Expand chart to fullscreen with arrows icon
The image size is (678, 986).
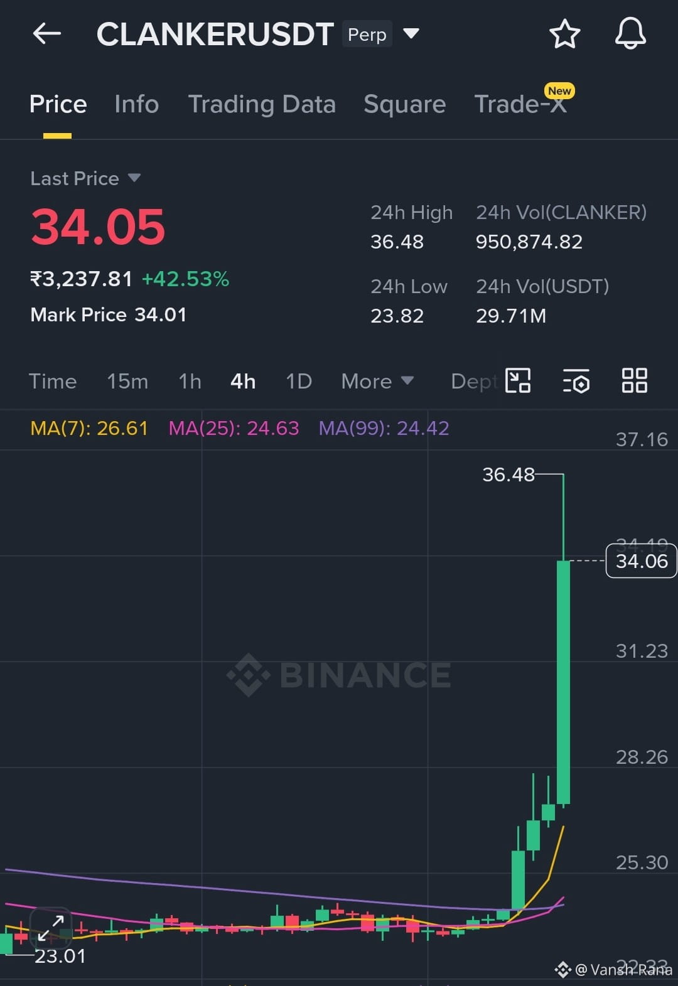click(50, 928)
